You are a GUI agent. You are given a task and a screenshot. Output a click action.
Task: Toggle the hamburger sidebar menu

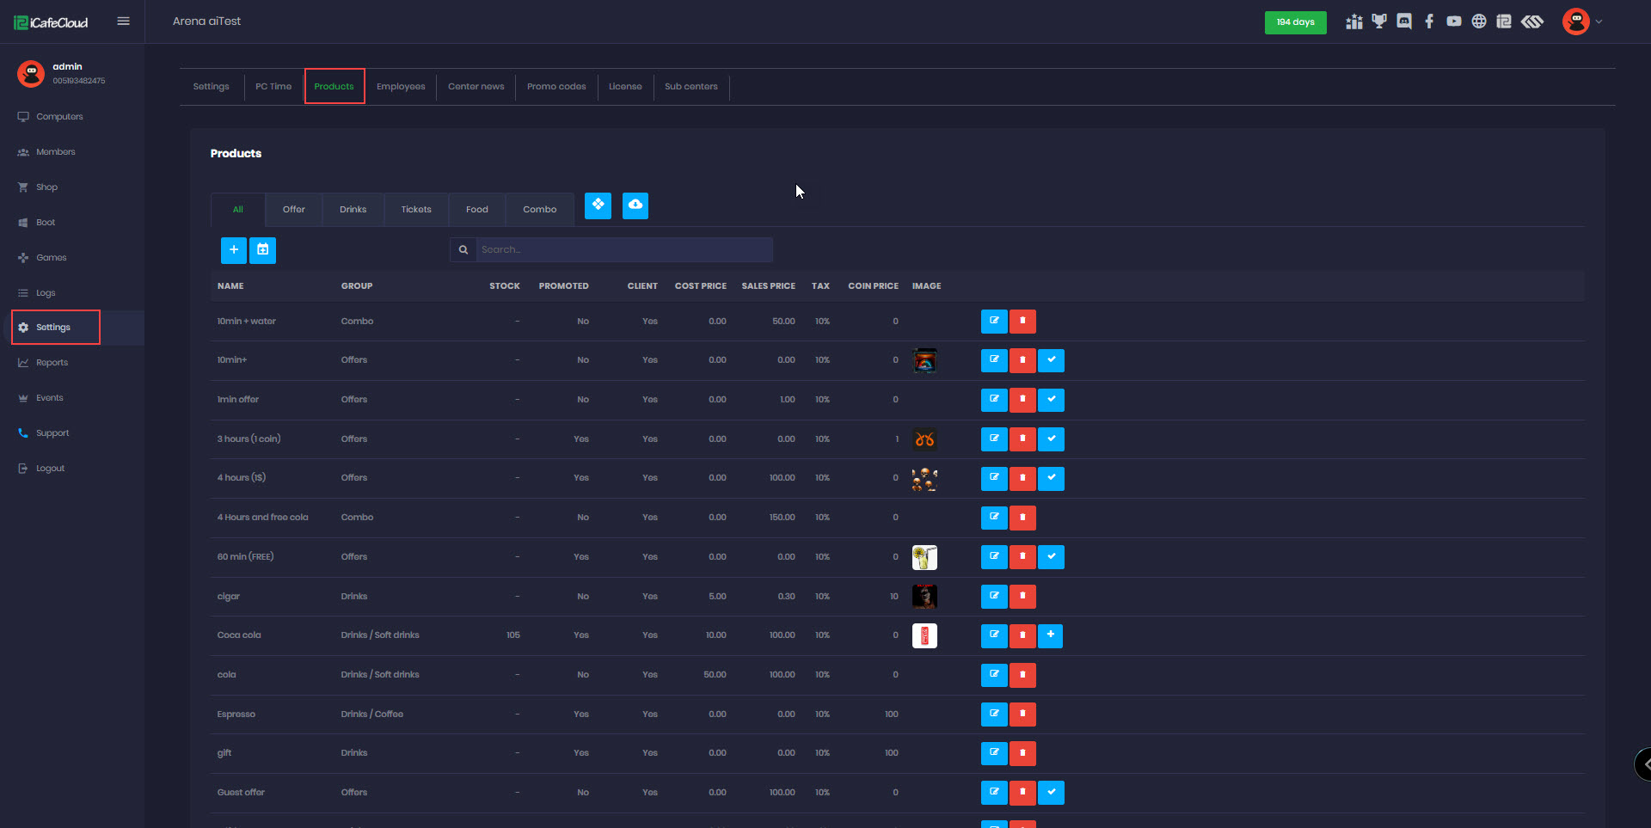[124, 21]
